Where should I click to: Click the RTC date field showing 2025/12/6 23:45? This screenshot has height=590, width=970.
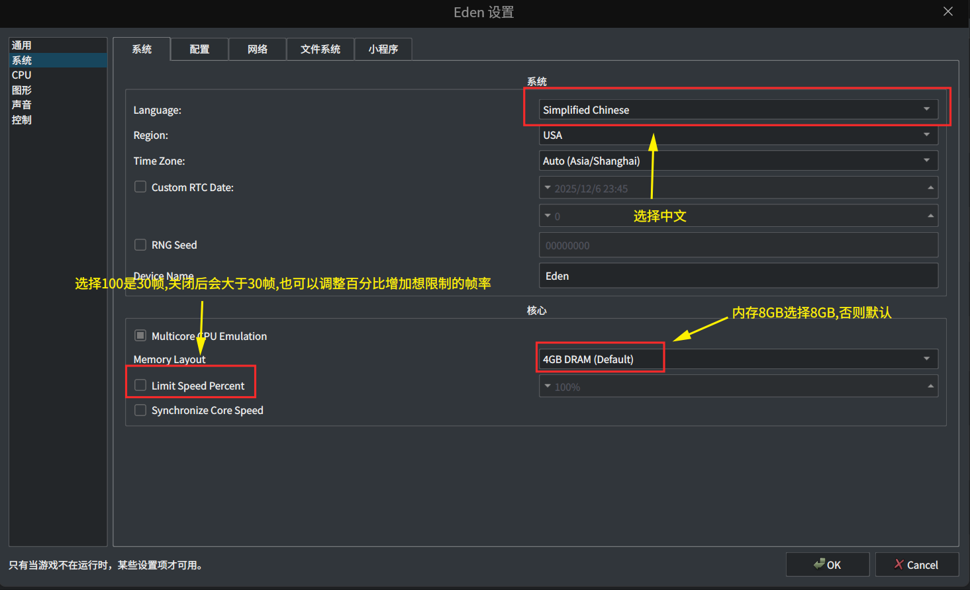tap(738, 189)
